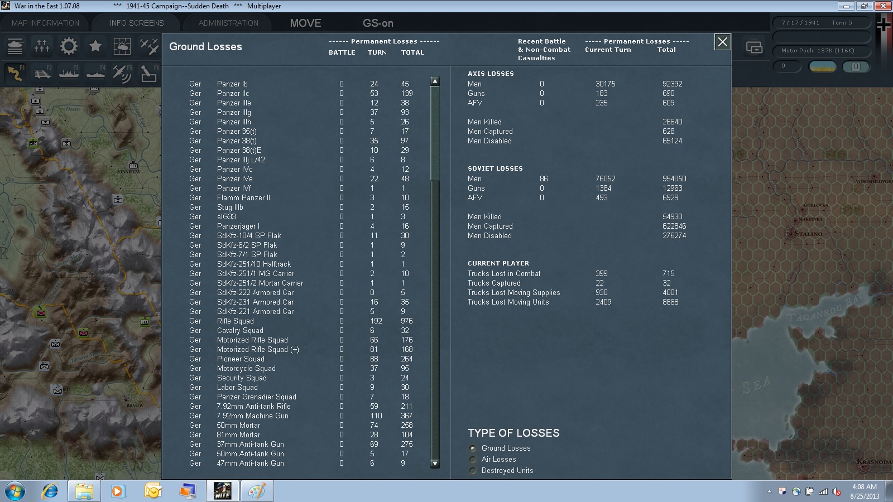Click the 'Panzer Ib' row
This screenshot has height=502, width=893.
coord(301,84)
